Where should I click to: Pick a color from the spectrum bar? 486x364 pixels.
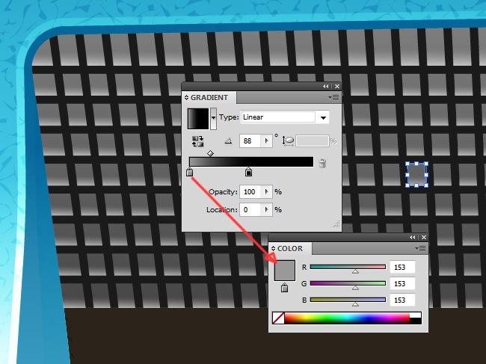347,318
